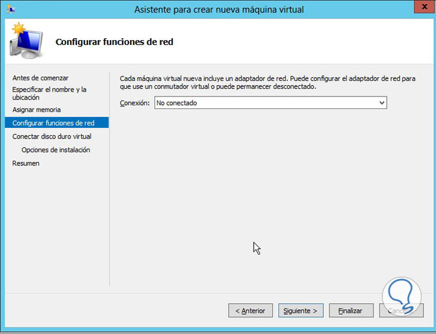Click the network adapter description paragraph
The height and width of the screenshot is (334, 436).
[267, 82]
